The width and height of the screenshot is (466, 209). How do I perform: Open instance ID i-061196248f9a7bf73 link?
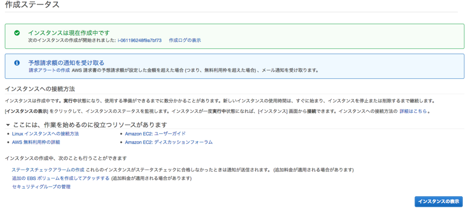(139, 40)
